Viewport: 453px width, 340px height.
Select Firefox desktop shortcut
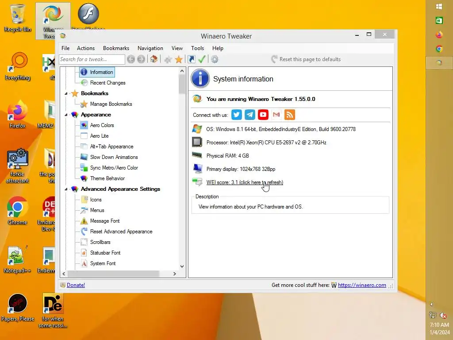click(x=17, y=115)
